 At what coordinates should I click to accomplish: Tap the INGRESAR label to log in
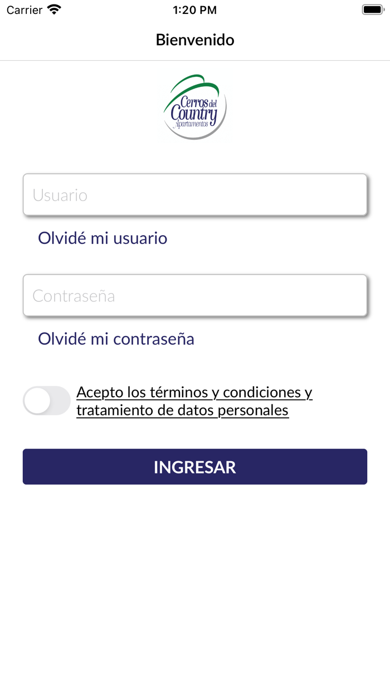(x=195, y=467)
